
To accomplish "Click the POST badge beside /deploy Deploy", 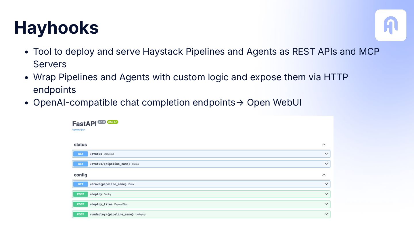I will click(80, 194).
